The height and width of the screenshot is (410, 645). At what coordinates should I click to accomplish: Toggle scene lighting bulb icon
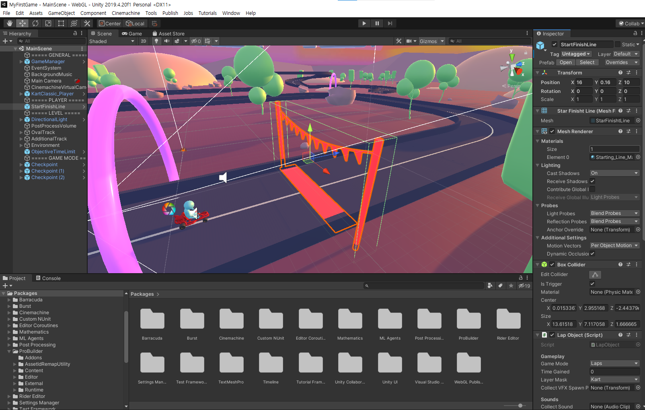pos(156,41)
